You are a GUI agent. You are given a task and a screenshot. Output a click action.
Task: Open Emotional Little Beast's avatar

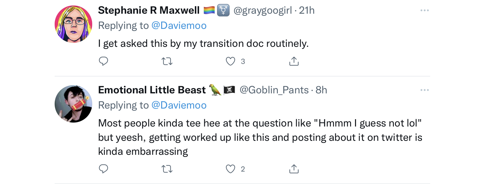73,104
